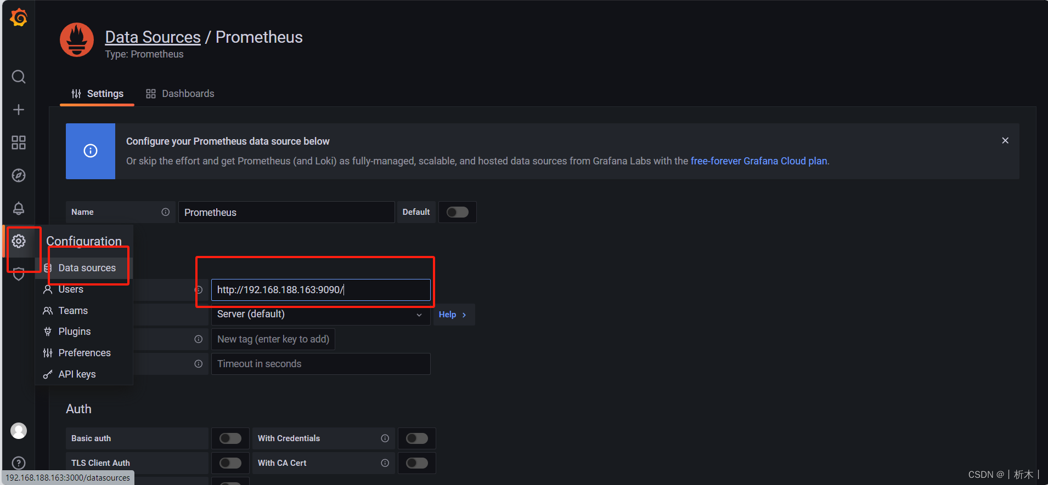The width and height of the screenshot is (1048, 485).
Task: Click the Prometheus flame logo
Action: (x=77, y=39)
